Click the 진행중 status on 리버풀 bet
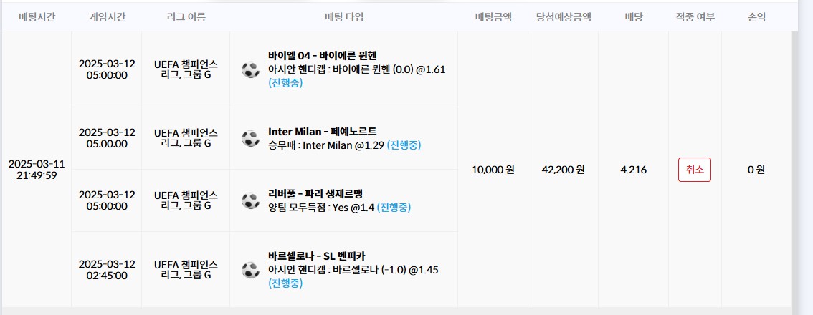Image resolution: width=813 pixels, height=315 pixels. click(x=394, y=208)
